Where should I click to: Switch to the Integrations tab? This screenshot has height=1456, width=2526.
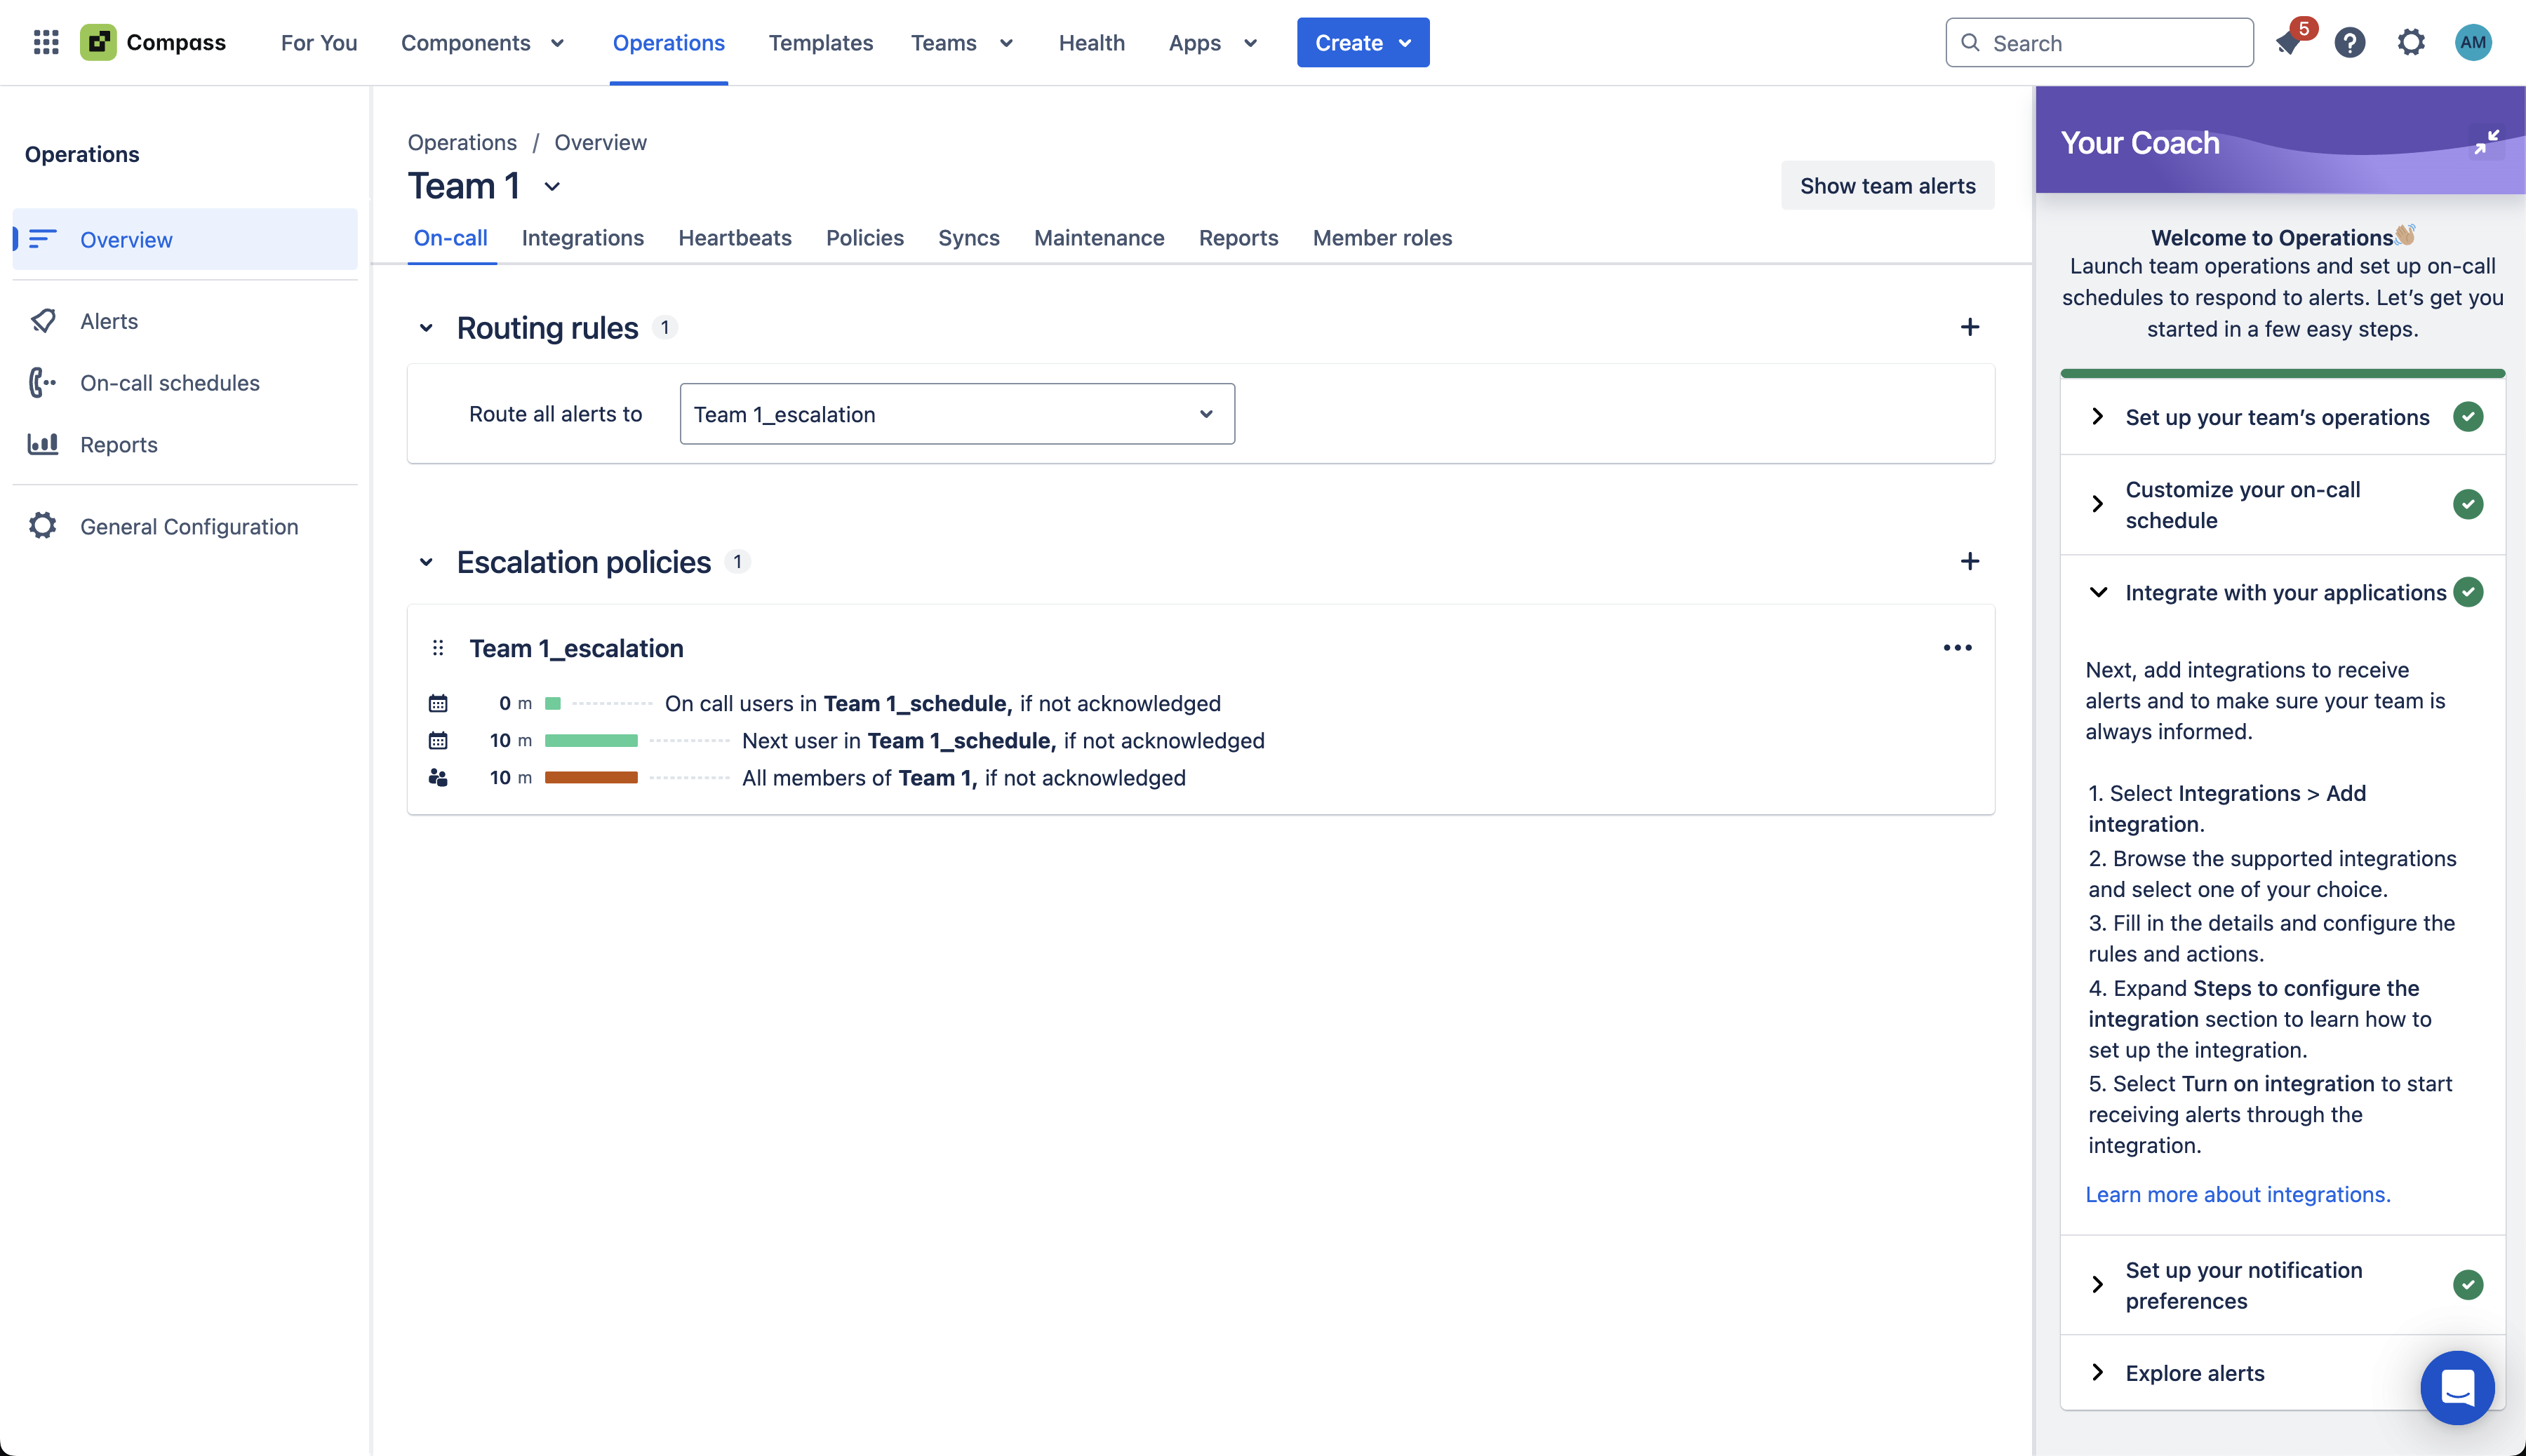tap(582, 238)
